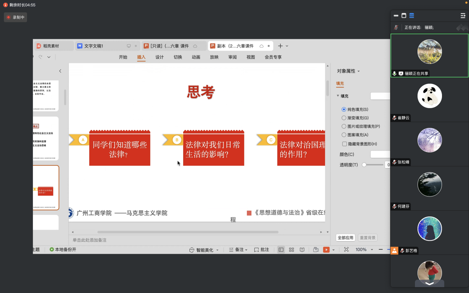Click the 录制中 recording button
This screenshot has width=469, height=293.
(x=16, y=17)
